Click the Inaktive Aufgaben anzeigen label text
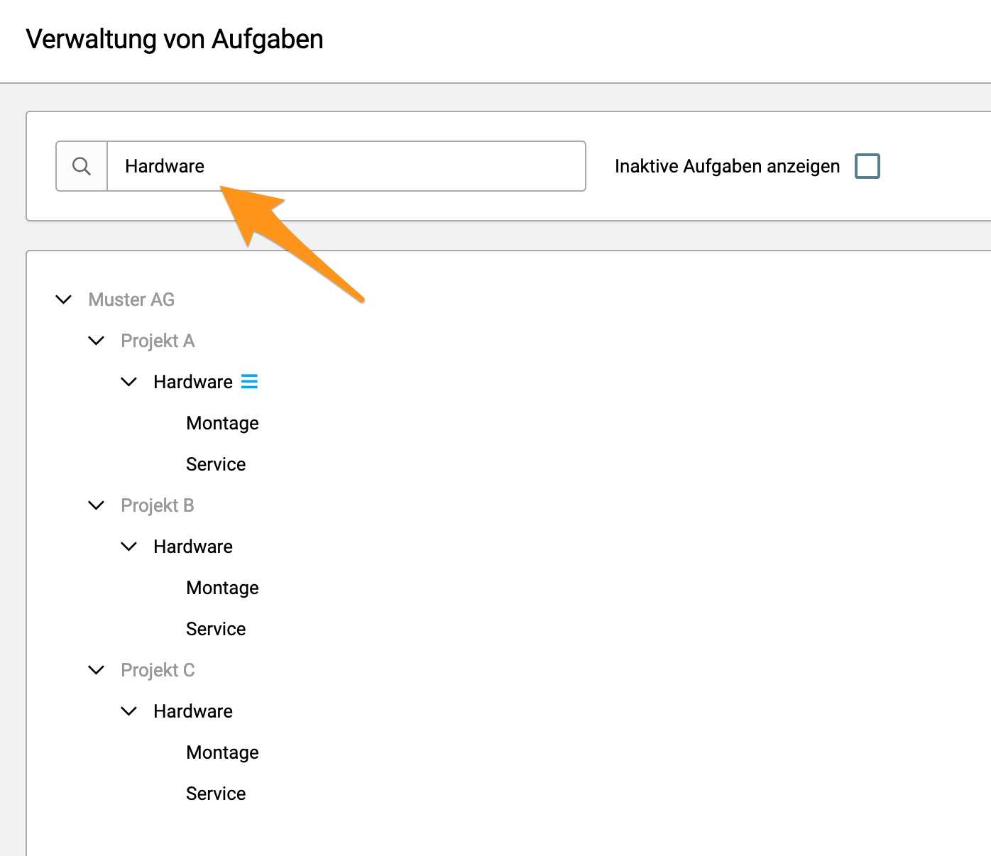This screenshot has height=856, width=991. pyautogui.click(x=727, y=166)
